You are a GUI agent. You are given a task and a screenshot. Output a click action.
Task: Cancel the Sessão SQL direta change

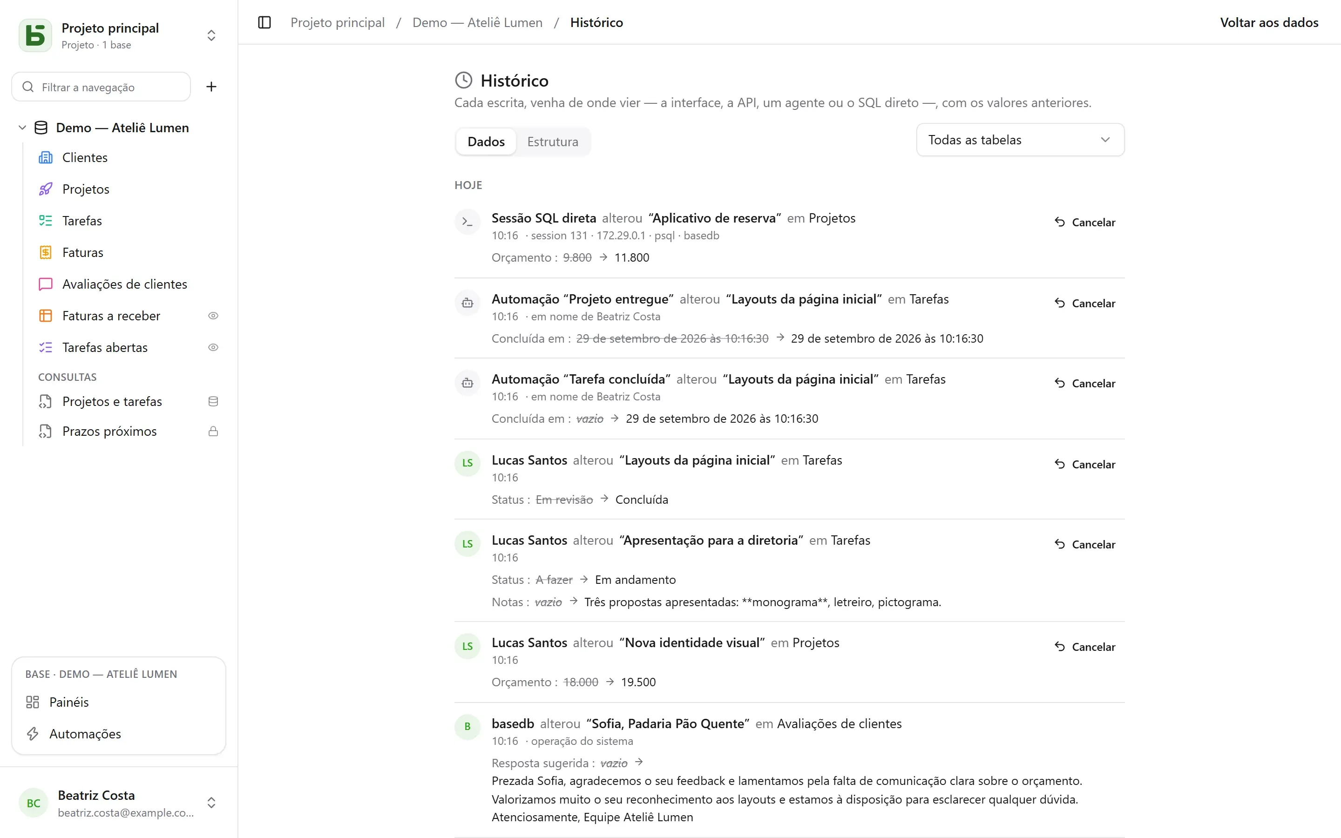point(1084,222)
